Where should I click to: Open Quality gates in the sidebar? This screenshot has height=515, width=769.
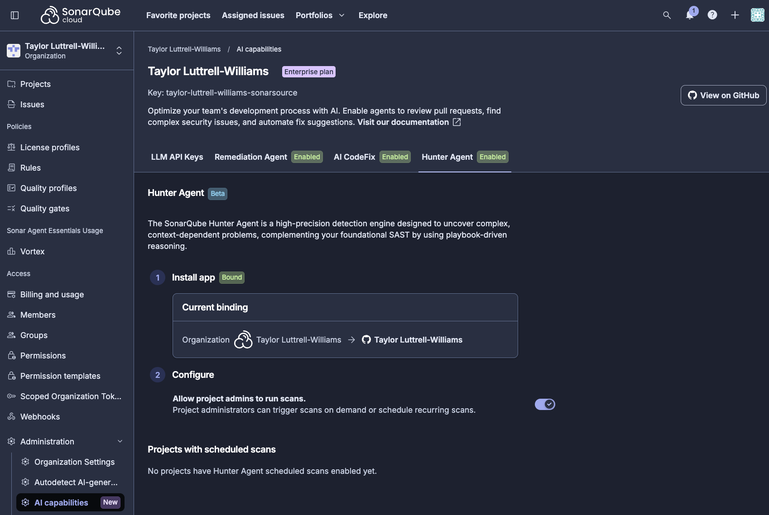click(x=45, y=209)
